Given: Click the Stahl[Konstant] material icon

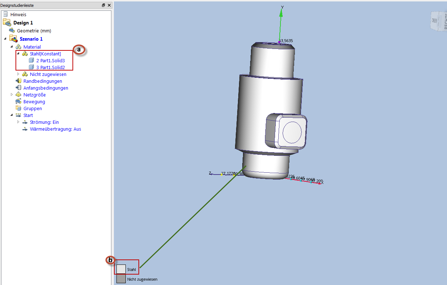Looking at the screenshot, I should click(25, 54).
